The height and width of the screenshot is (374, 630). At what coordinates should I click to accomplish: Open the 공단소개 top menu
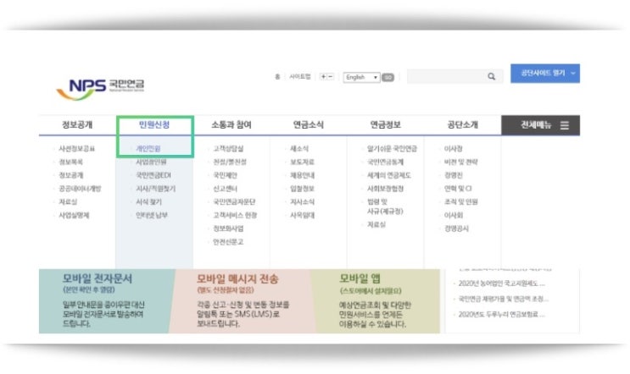(x=462, y=124)
